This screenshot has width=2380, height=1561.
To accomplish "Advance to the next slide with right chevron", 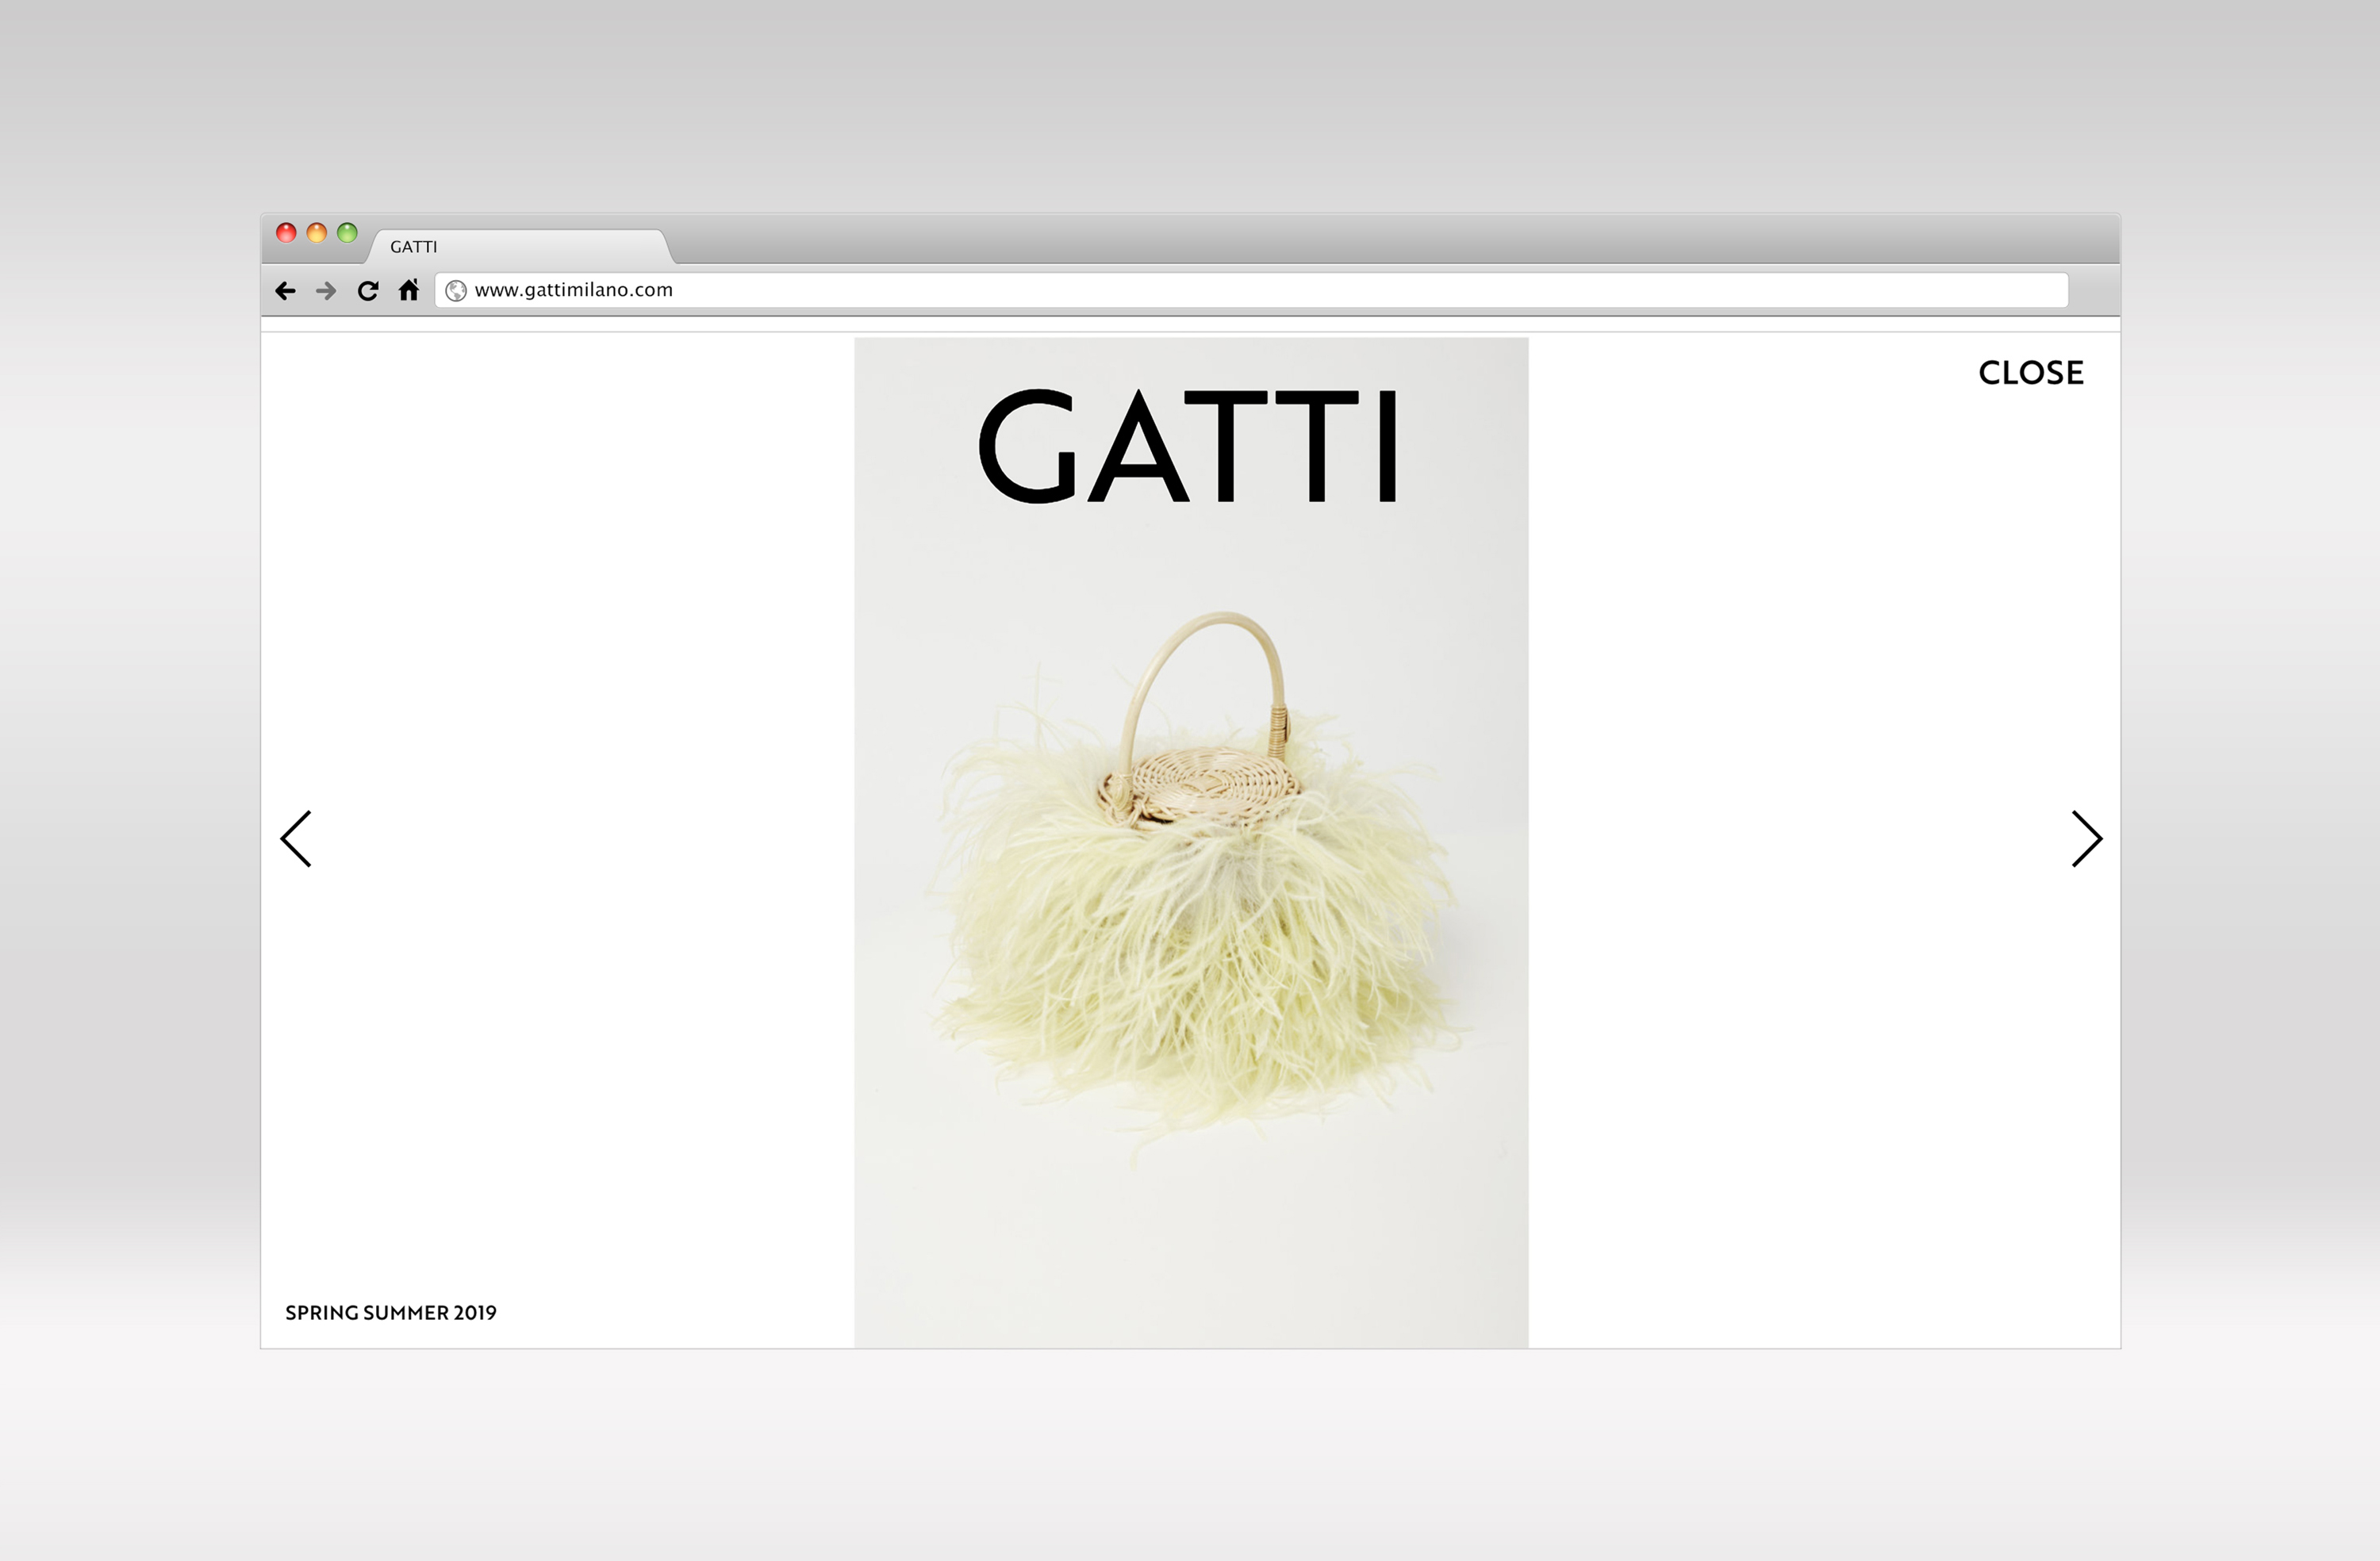I will (2086, 839).
